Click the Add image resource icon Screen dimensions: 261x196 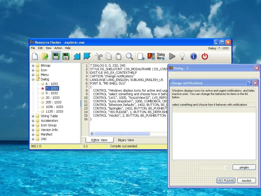point(151,56)
